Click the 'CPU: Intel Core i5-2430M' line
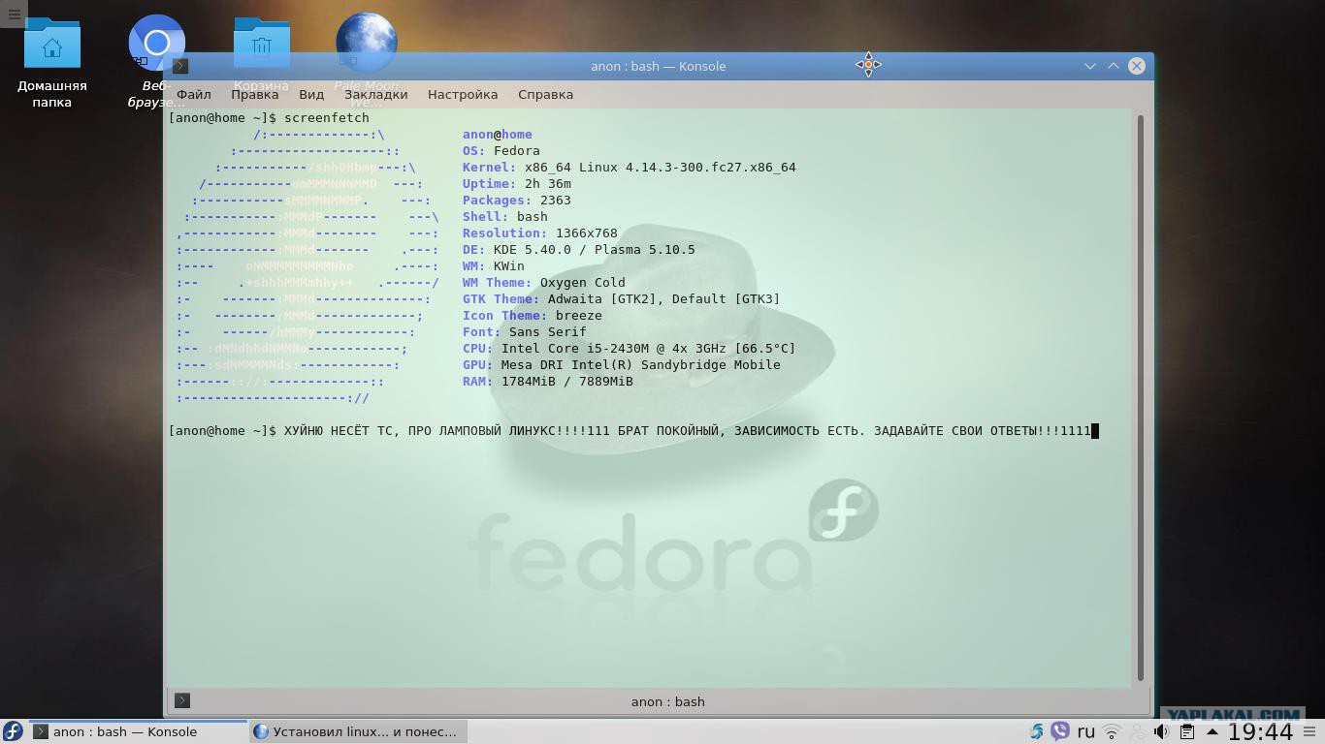The height and width of the screenshot is (744, 1325). click(x=630, y=349)
